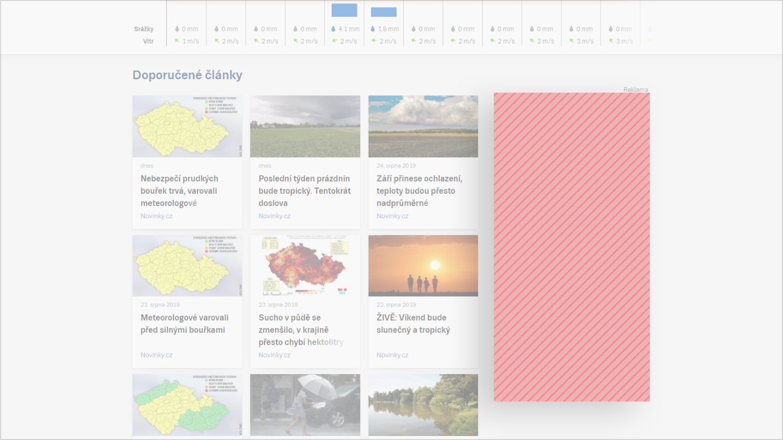
Task: Click the 22. srpna 2019 date
Action: pos(396,305)
